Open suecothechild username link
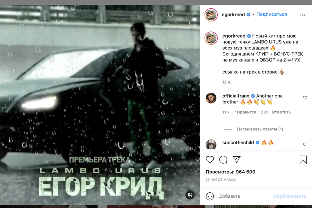This screenshot has width=312, height=208. pyautogui.click(x=238, y=143)
